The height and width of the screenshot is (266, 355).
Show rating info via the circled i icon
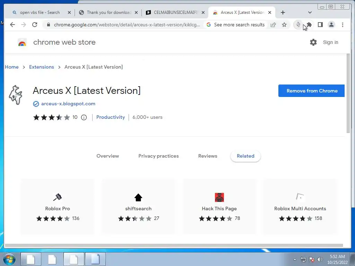84,117
